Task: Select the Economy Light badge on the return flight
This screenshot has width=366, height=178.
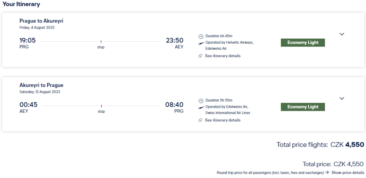Action: (303, 107)
